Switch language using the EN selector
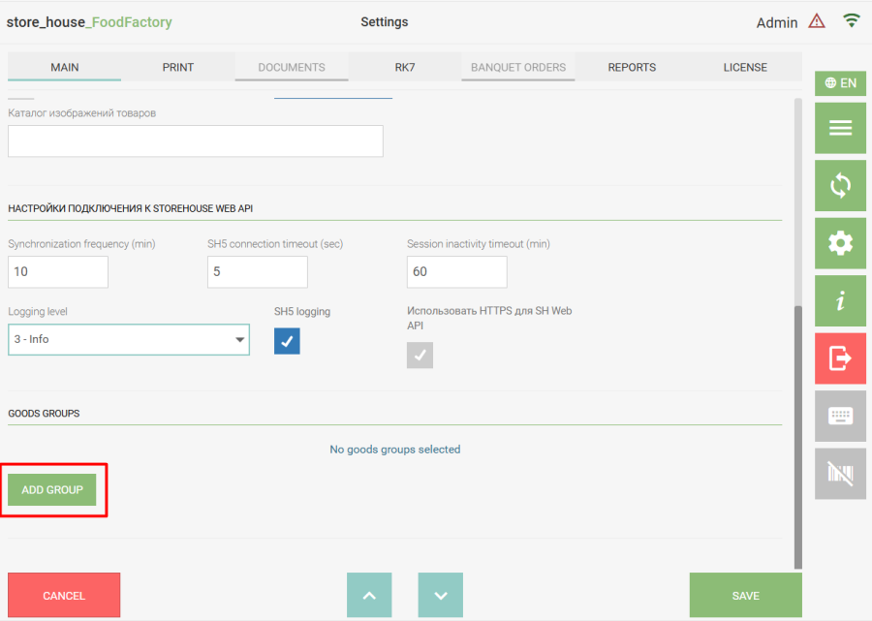This screenshot has width=872, height=621. (x=840, y=83)
